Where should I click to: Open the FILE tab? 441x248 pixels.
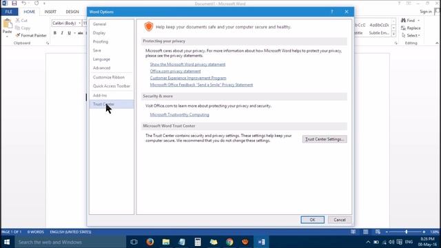coord(9,12)
